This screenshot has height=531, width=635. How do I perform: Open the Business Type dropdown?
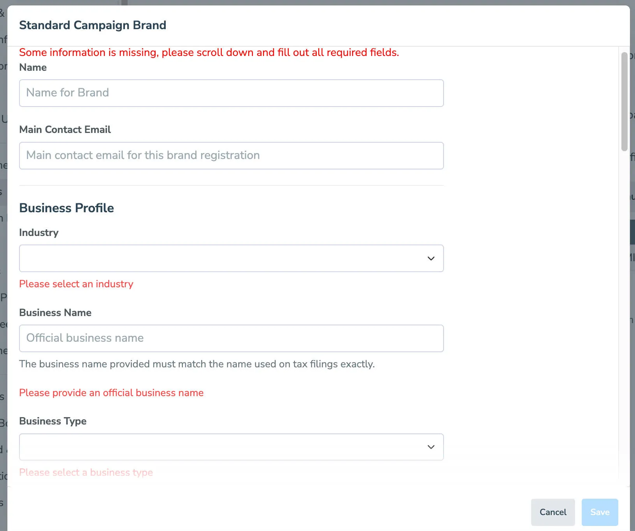tap(231, 447)
